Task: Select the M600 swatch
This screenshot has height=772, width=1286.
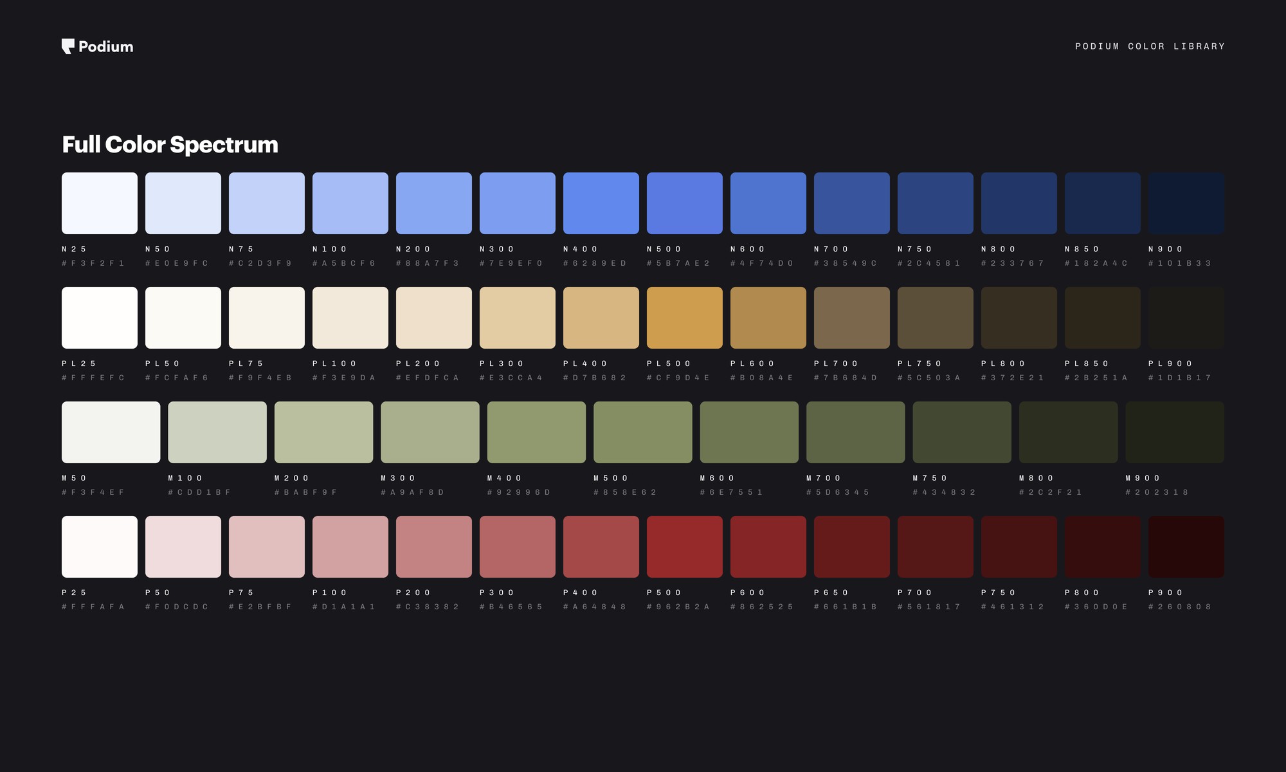Action: pyautogui.click(x=749, y=432)
